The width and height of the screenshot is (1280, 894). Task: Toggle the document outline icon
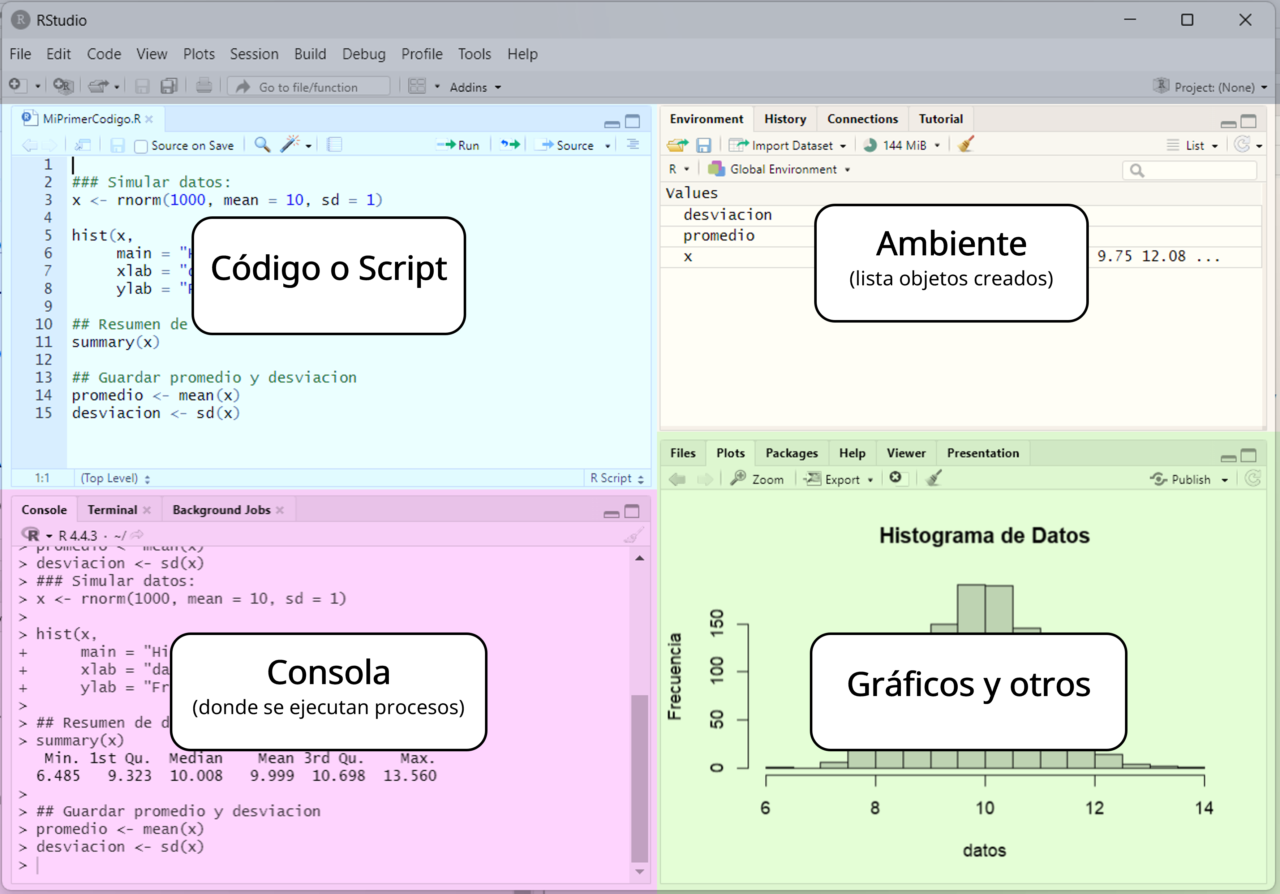pyautogui.click(x=633, y=145)
